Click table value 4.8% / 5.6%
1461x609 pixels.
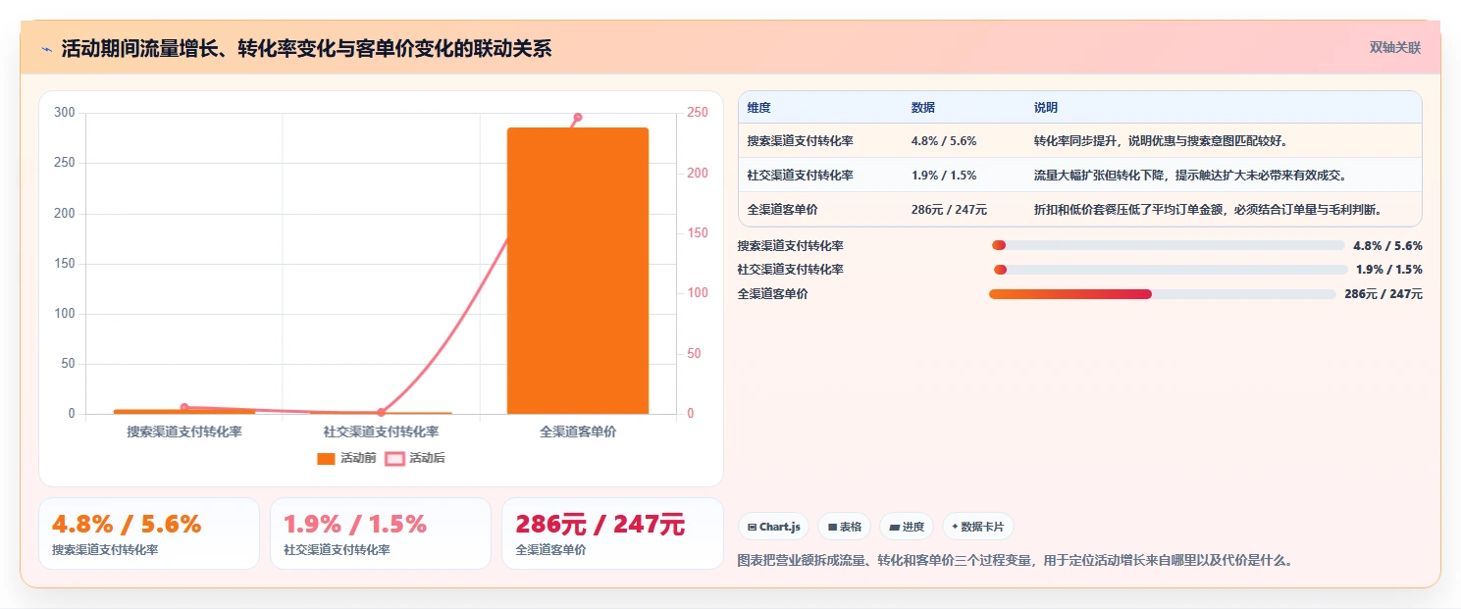click(944, 140)
